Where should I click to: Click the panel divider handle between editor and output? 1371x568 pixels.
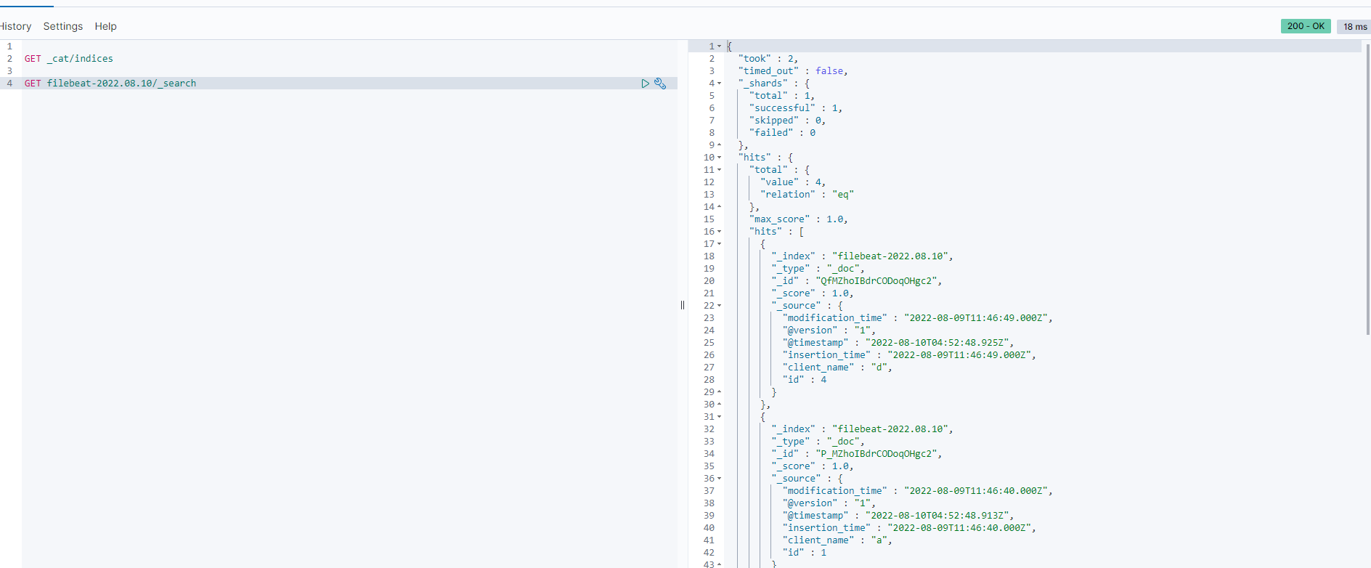pyautogui.click(x=683, y=305)
